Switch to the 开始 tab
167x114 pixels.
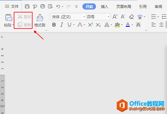pyautogui.click(x=89, y=6)
